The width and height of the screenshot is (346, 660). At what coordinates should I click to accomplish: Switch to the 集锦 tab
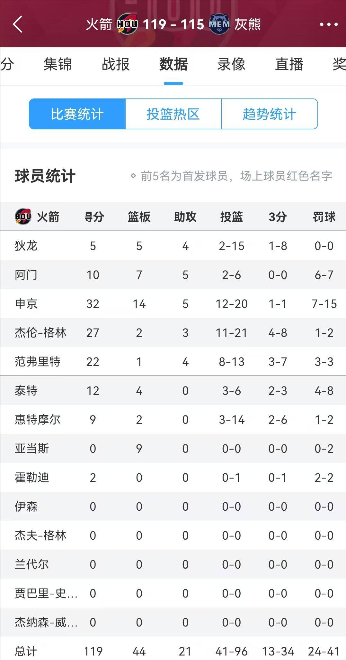(x=58, y=64)
